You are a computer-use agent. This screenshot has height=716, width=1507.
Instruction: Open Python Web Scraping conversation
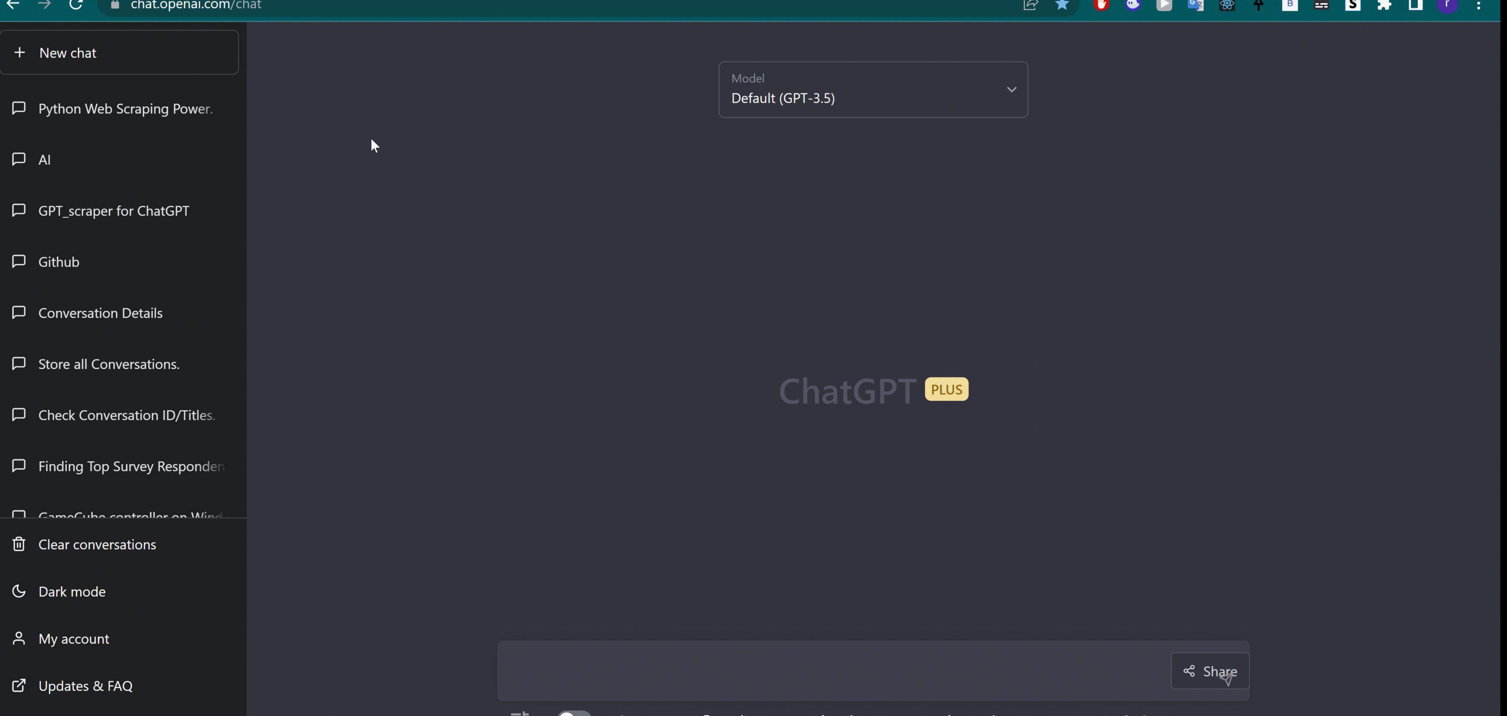(125, 108)
